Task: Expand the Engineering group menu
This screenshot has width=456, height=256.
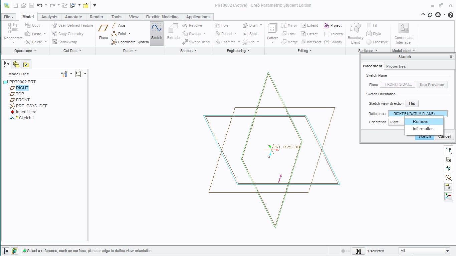Action: click(x=238, y=51)
